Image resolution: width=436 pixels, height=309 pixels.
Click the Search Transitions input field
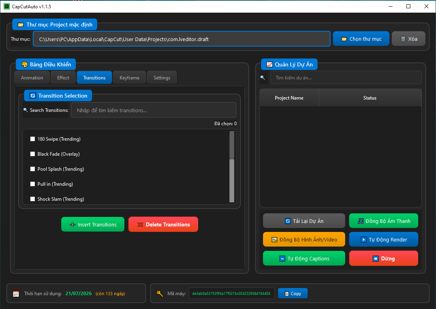tap(154, 110)
